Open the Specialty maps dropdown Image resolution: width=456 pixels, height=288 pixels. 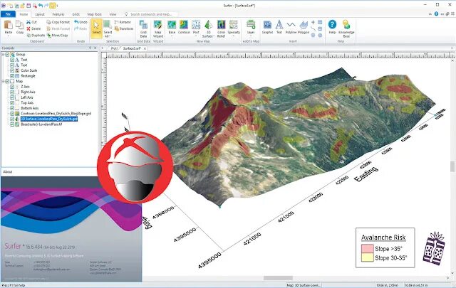click(234, 36)
